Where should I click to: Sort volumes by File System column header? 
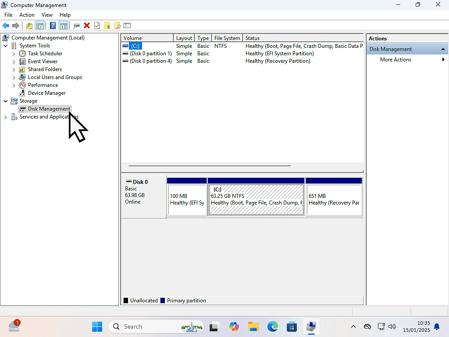pos(227,38)
